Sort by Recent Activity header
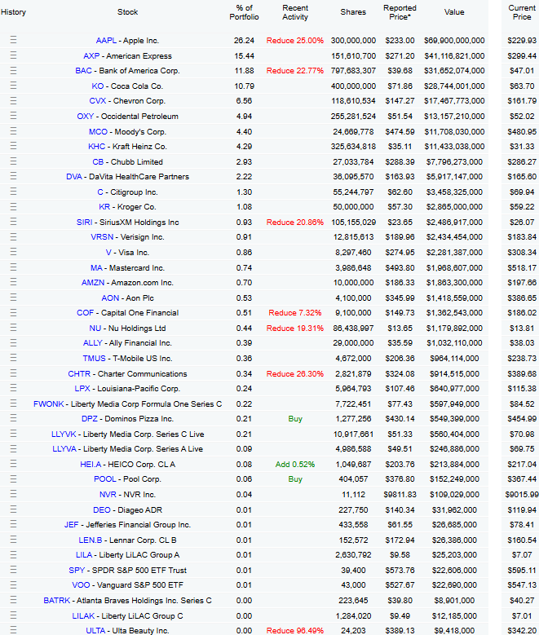 pos(295,12)
